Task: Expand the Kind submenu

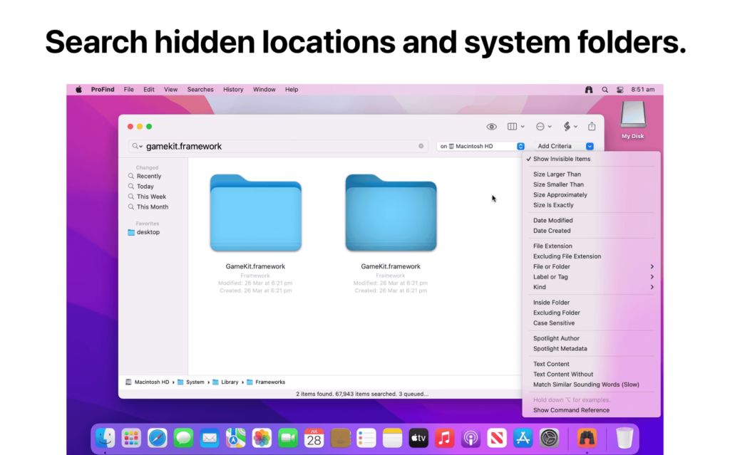Action: tap(539, 287)
